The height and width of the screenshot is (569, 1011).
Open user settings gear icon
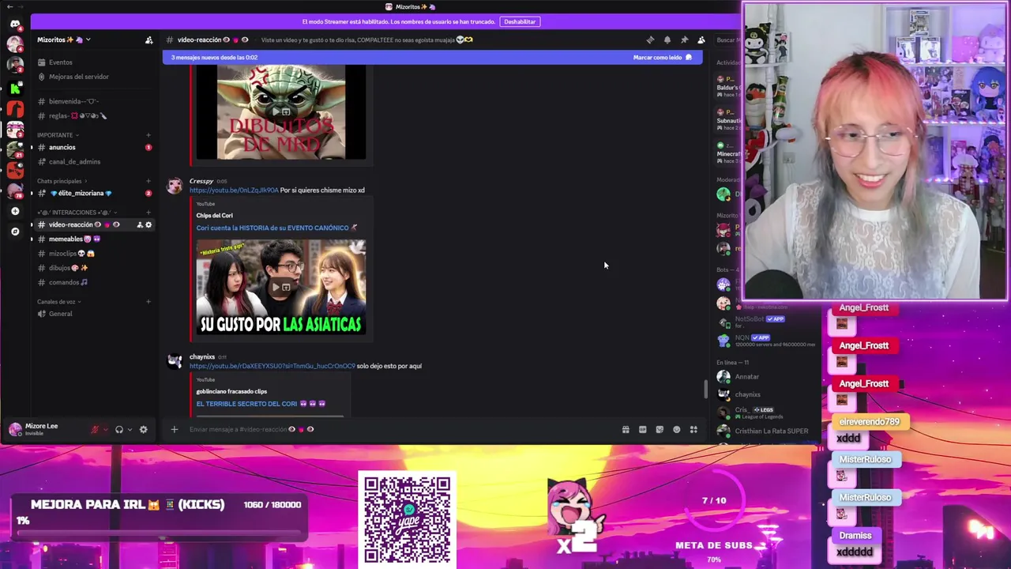point(143,429)
